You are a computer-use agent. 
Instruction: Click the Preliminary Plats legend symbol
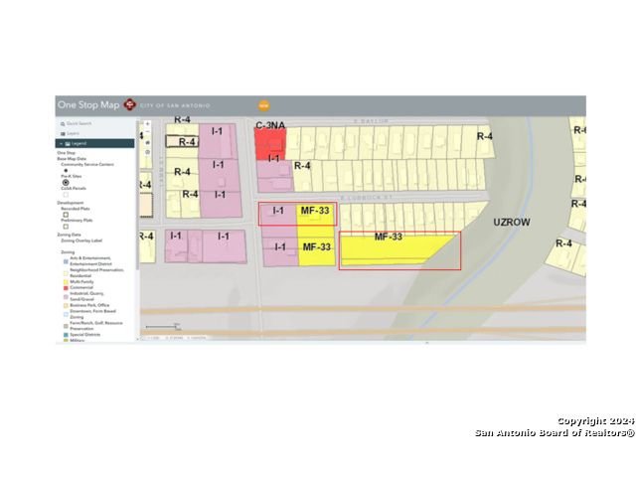coord(66,227)
